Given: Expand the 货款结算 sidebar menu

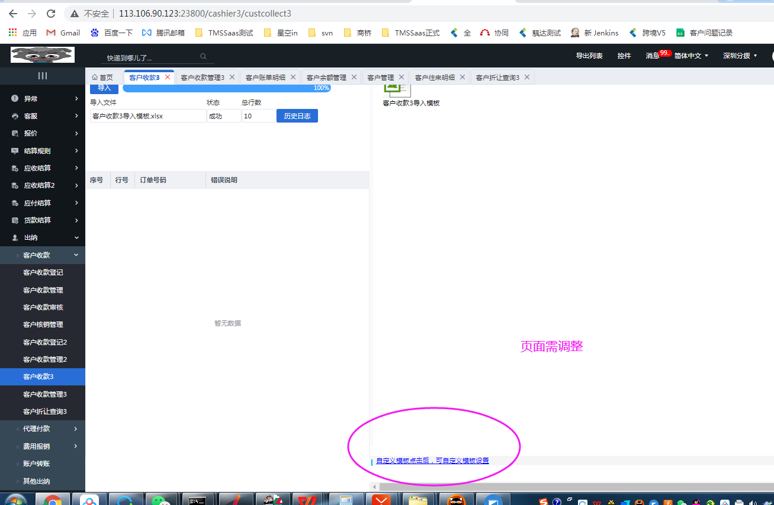Looking at the screenshot, I should 43,220.
